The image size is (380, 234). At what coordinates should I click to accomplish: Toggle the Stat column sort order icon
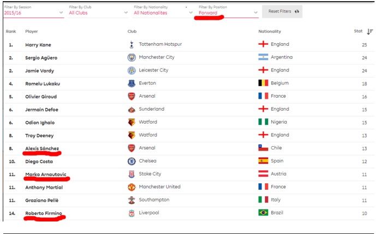point(370,32)
